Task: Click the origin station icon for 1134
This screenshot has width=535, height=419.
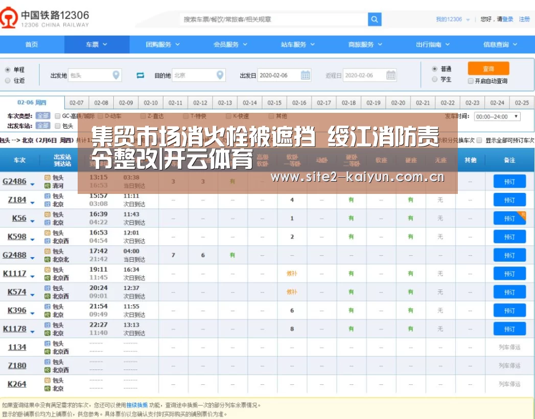Action: [x=48, y=343]
